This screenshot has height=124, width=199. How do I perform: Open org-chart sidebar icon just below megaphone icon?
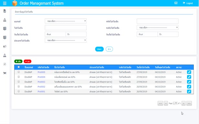click(5, 55)
